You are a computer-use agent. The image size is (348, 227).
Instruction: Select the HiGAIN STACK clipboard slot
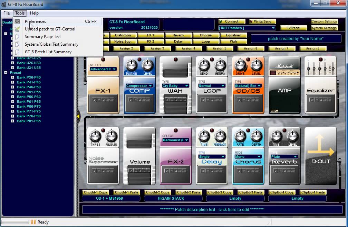pyautogui.click(x=173, y=198)
